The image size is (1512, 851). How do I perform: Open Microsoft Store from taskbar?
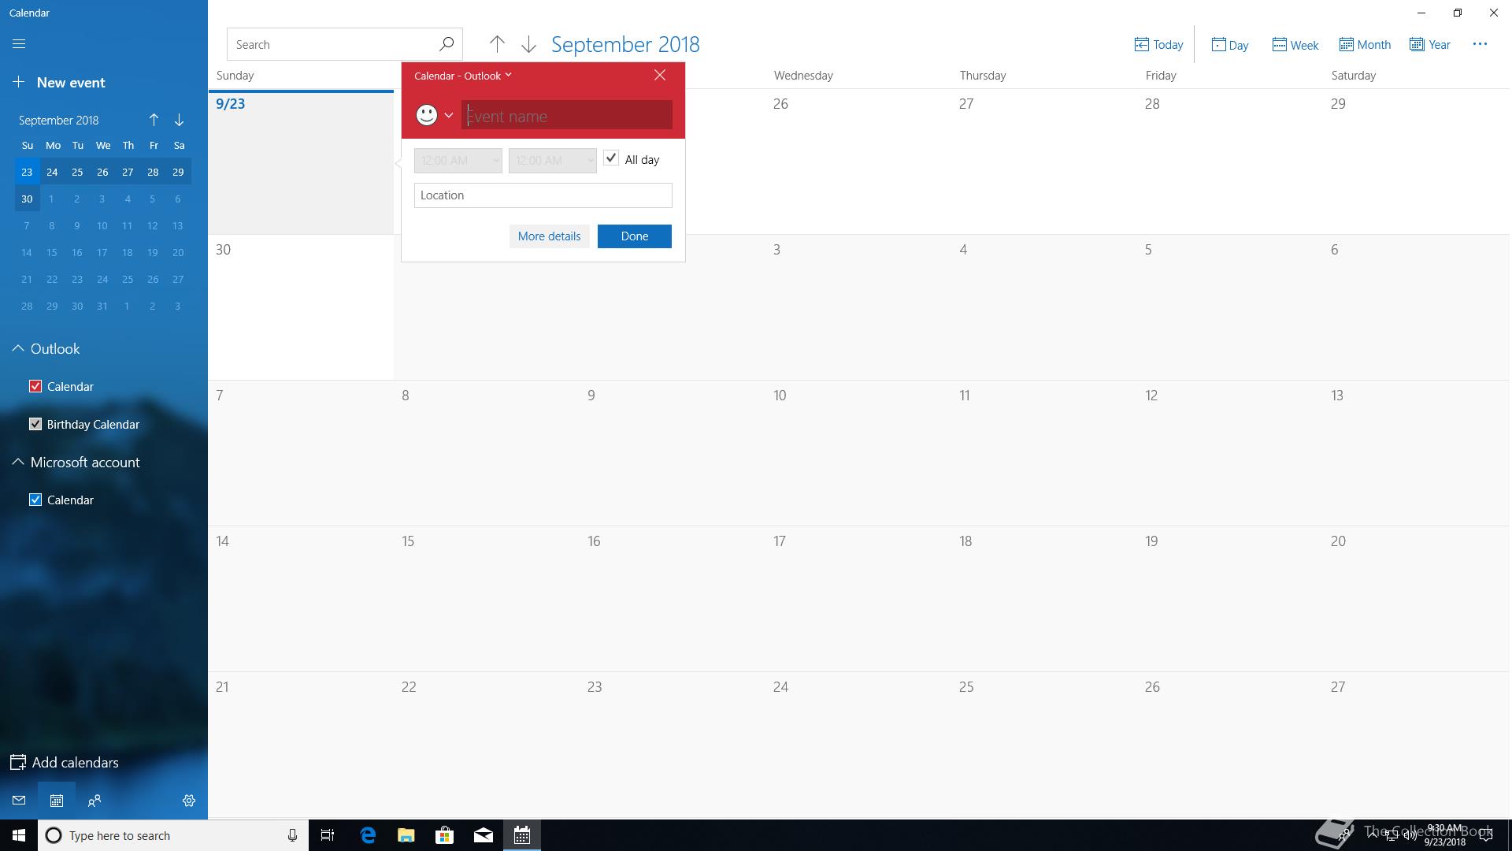click(445, 835)
